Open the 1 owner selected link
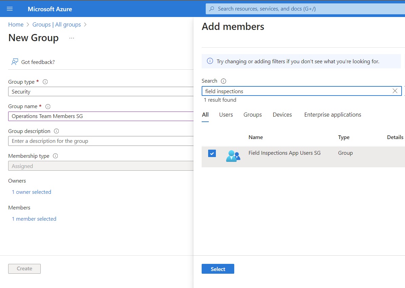 (32, 192)
